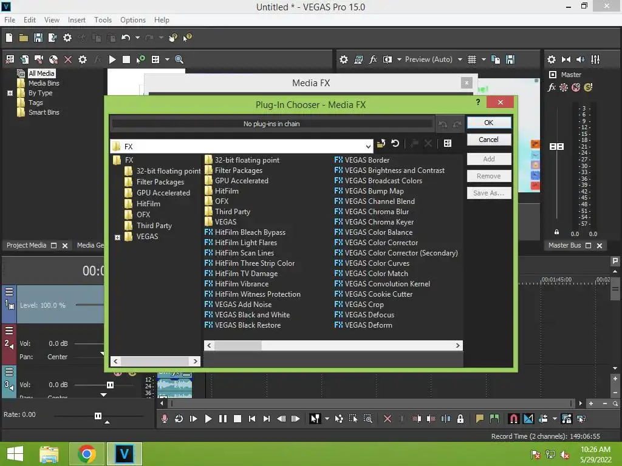Expand VEGAS folder in plug-in tree
This screenshot has width=622, height=466.
point(117,237)
